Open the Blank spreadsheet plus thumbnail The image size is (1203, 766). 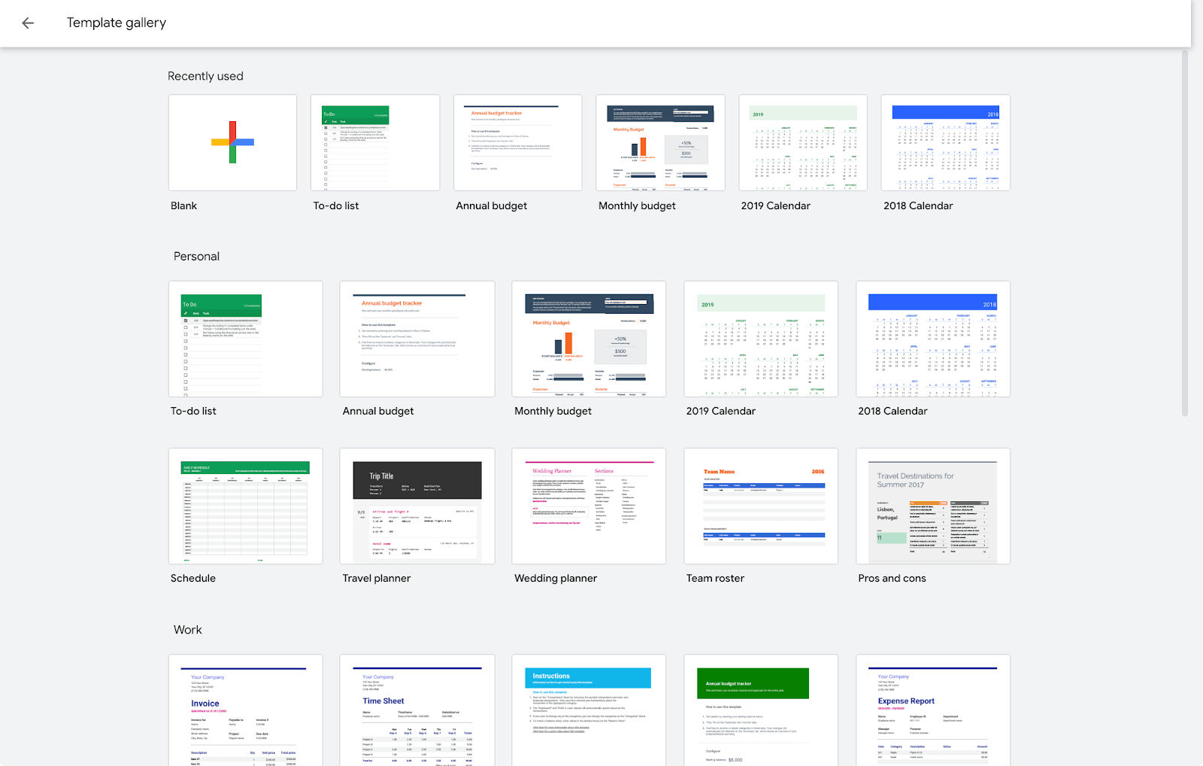(x=232, y=142)
